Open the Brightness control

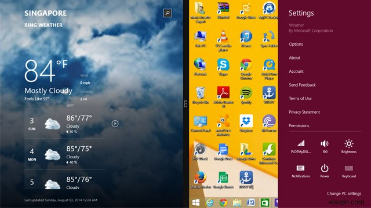[349, 147]
